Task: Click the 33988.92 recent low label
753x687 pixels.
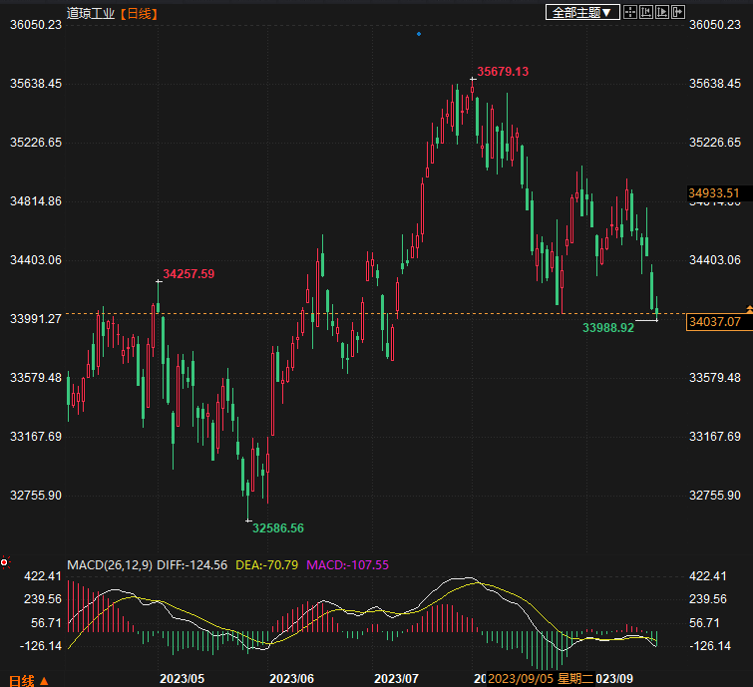Action: pyautogui.click(x=608, y=327)
